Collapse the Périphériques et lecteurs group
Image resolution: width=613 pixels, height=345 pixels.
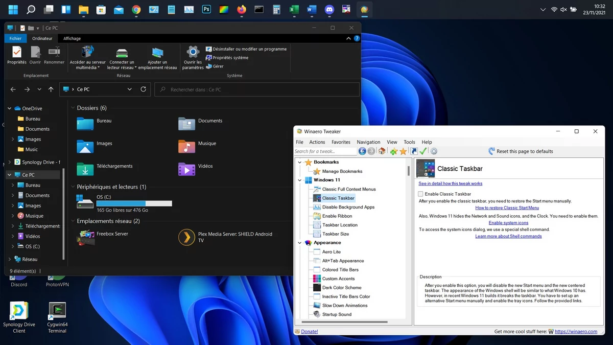72,187
